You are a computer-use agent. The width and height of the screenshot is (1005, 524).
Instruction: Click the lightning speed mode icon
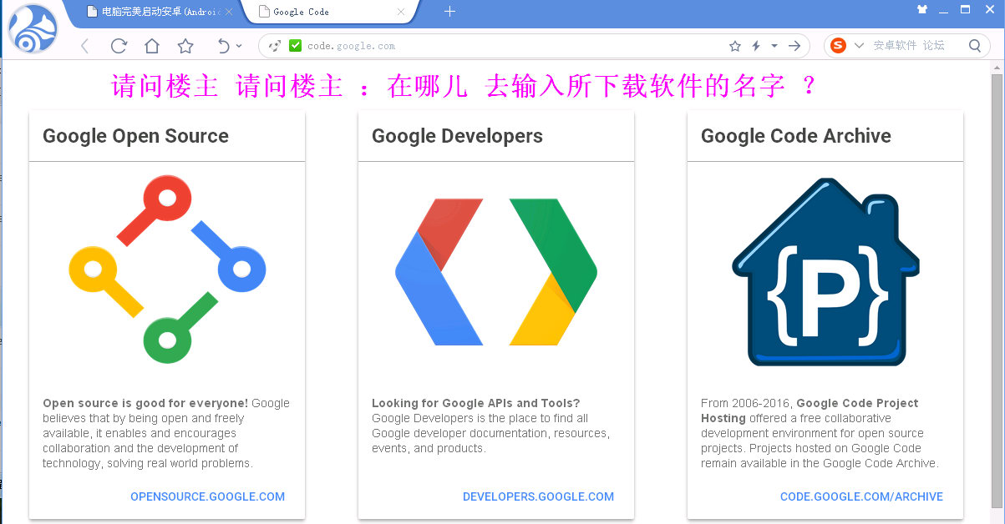point(756,46)
